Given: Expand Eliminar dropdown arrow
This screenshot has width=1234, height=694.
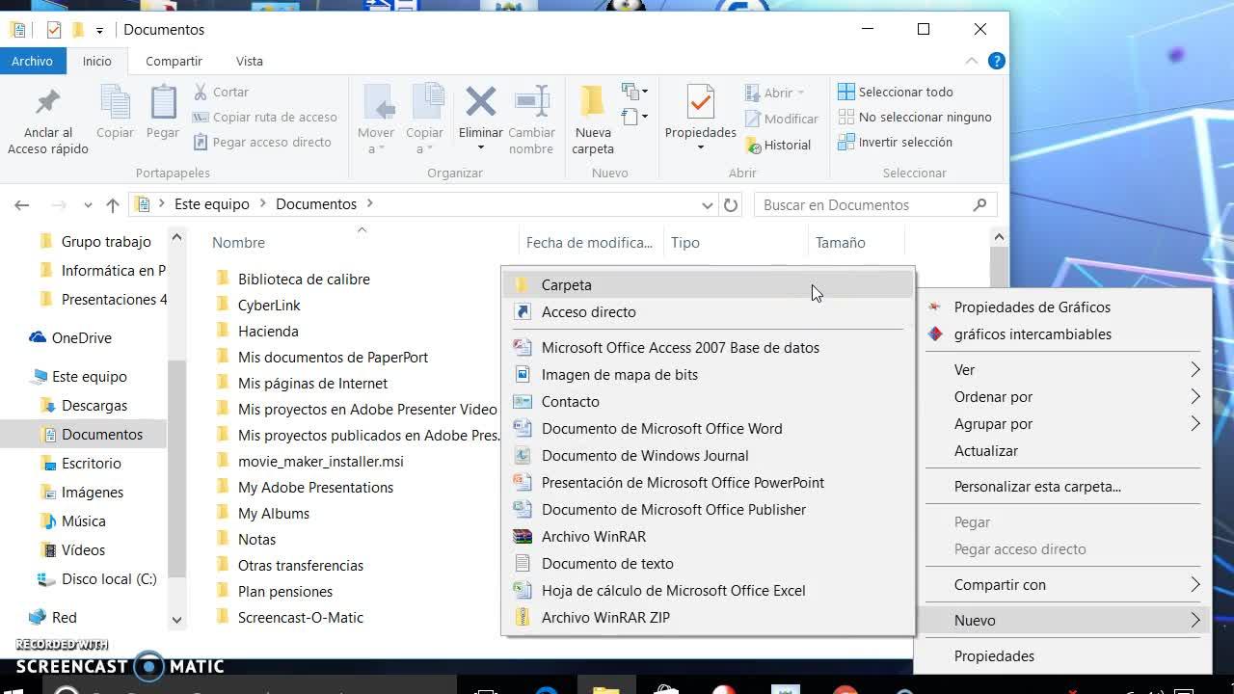Looking at the screenshot, I should pyautogui.click(x=480, y=147).
